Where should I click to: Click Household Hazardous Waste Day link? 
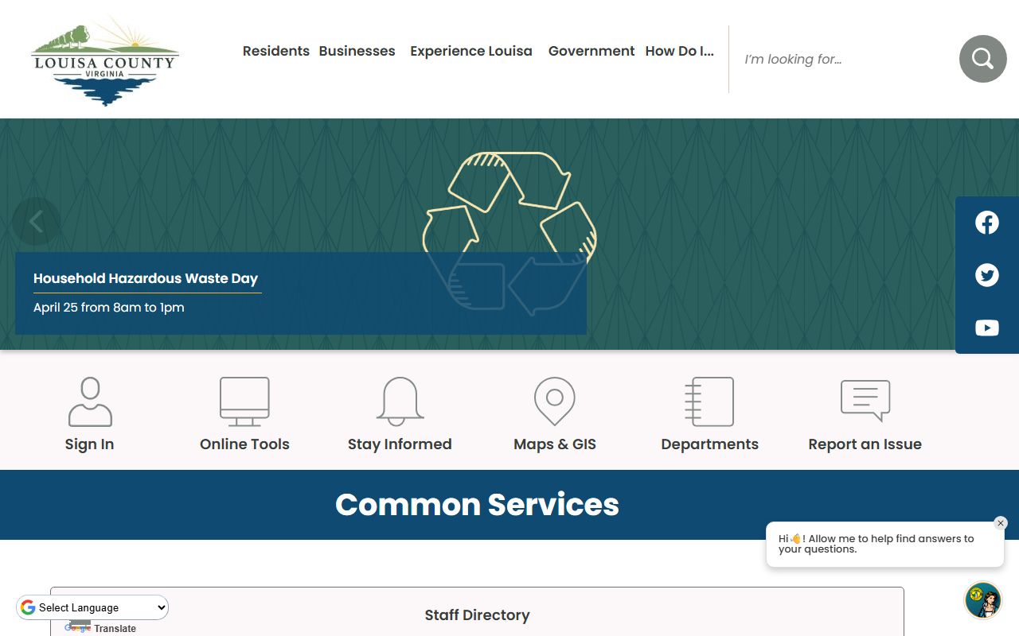[x=146, y=278]
